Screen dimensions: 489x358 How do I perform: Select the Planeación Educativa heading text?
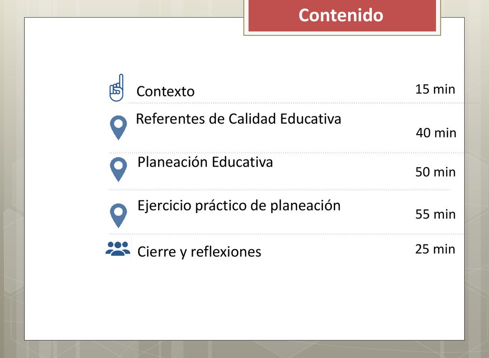(205, 162)
